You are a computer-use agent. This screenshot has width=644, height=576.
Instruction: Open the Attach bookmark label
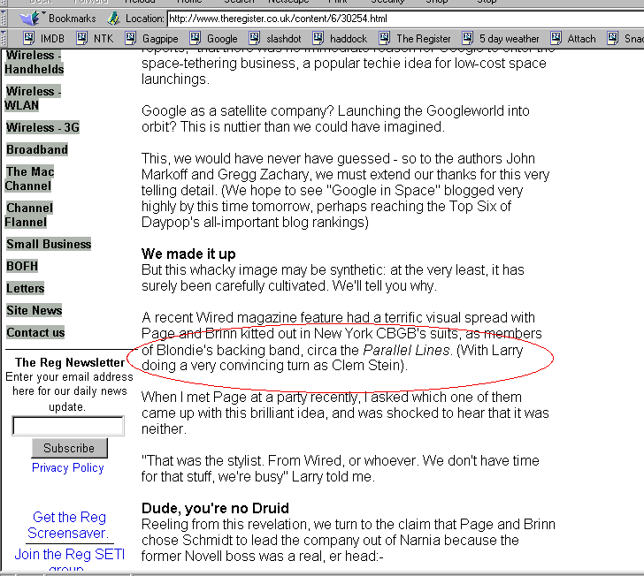tap(581, 39)
